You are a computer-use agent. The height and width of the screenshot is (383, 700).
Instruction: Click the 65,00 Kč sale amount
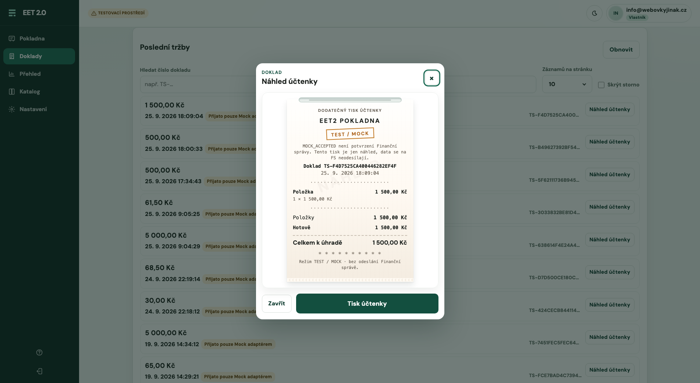[160, 366]
